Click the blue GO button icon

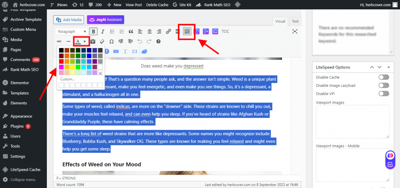click(x=116, y=51)
